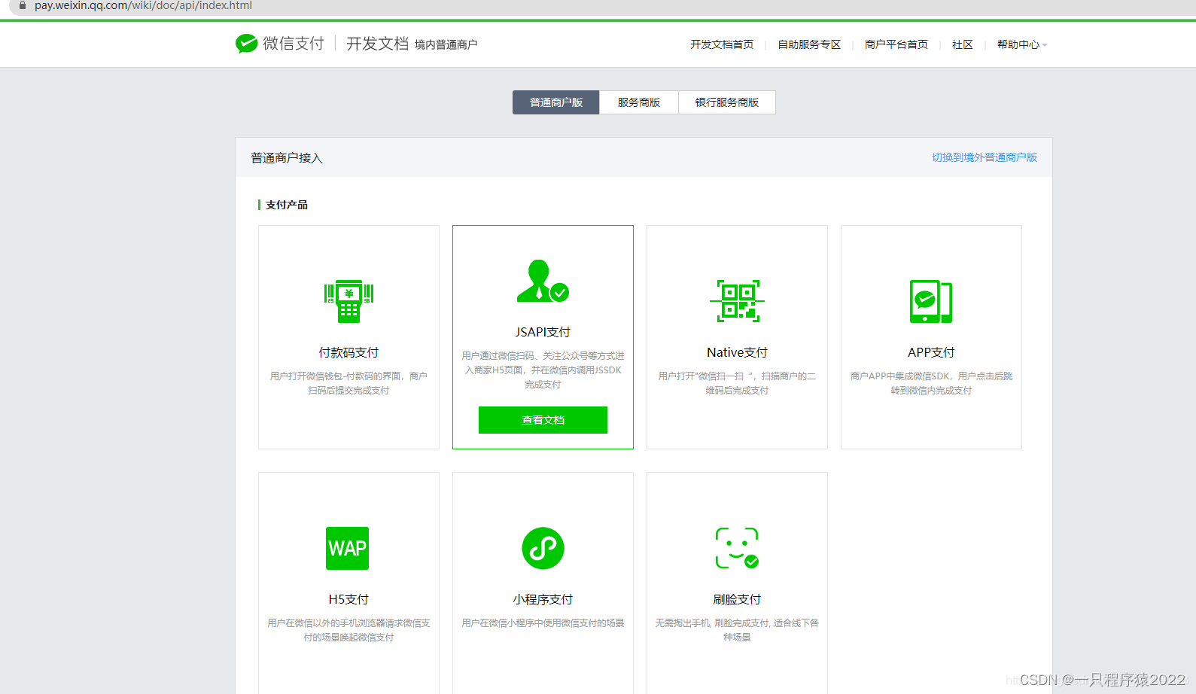Click the JSAPI支付 user checkmark icon
1196x694 pixels.
[543, 281]
